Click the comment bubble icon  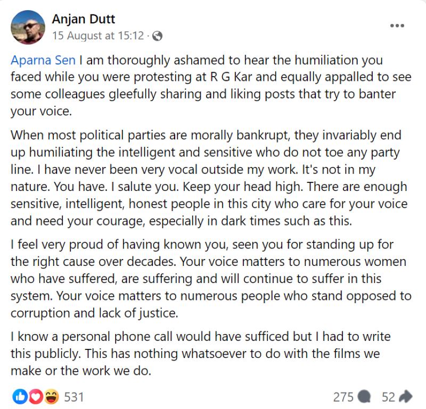pyautogui.click(x=364, y=396)
